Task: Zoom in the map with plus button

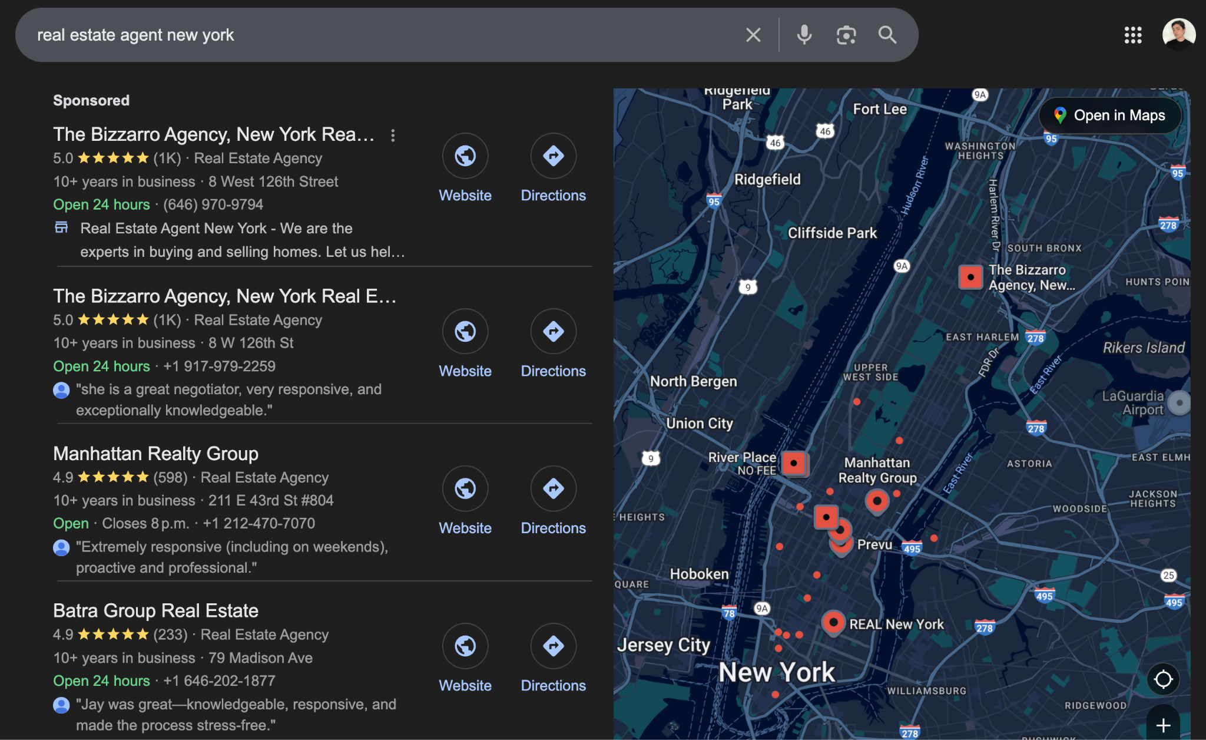Action: click(x=1163, y=725)
